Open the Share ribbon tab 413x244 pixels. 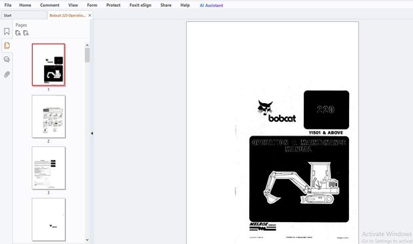[x=166, y=5]
